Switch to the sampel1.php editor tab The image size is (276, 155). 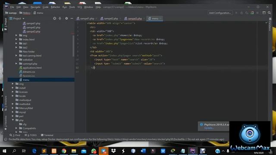pos(87,19)
